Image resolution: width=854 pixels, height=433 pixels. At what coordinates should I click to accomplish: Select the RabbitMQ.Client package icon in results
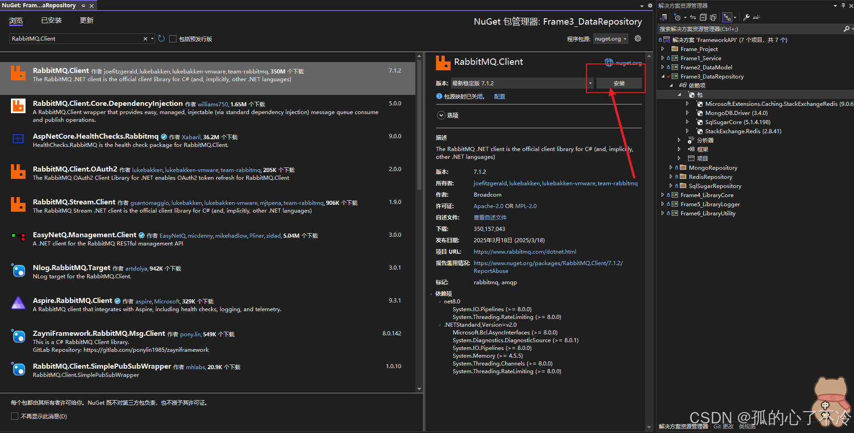[x=18, y=73]
